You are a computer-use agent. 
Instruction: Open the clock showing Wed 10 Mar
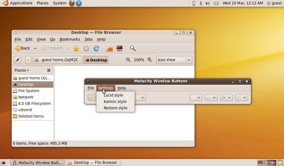point(243,3)
